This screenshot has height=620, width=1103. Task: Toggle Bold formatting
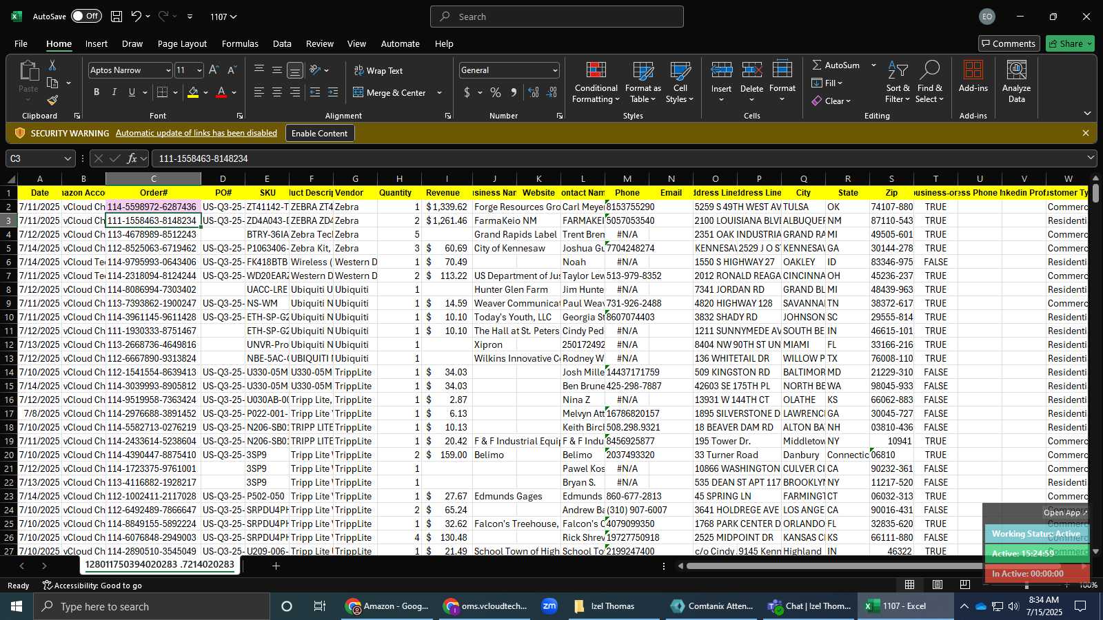97,92
